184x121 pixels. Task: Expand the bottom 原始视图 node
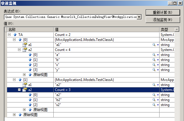point(14,115)
